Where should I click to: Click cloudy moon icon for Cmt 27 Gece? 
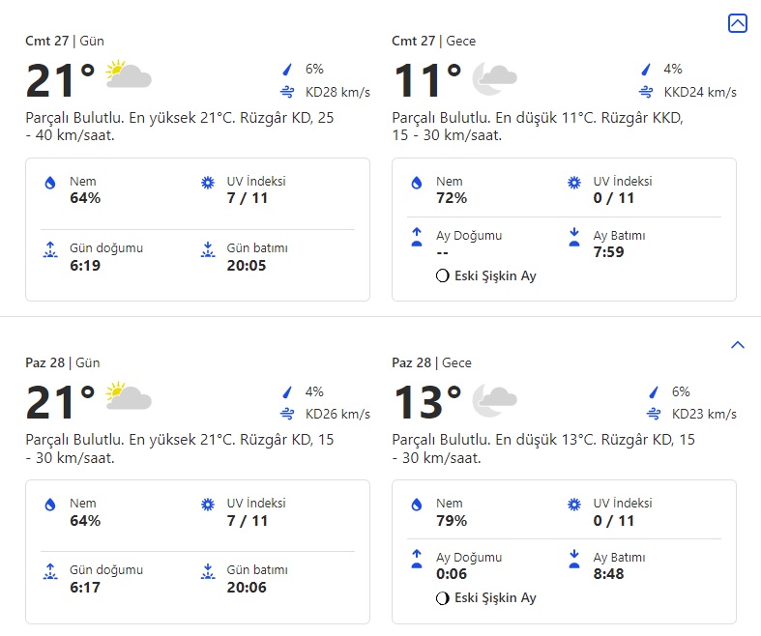tap(494, 78)
